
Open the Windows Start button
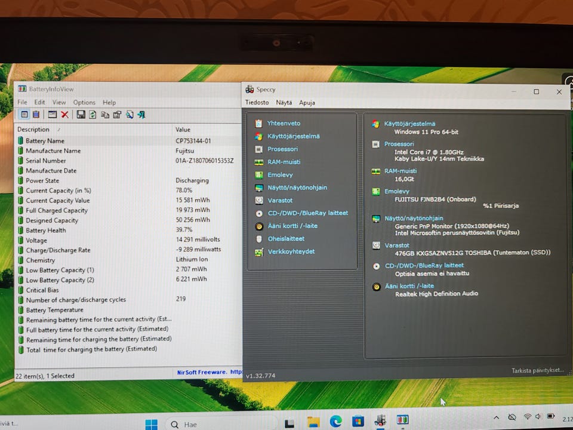tap(151, 424)
